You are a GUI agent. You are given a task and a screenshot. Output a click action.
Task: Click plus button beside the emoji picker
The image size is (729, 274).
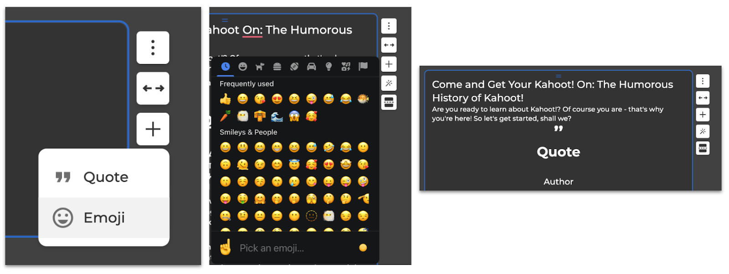pos(389,64)
